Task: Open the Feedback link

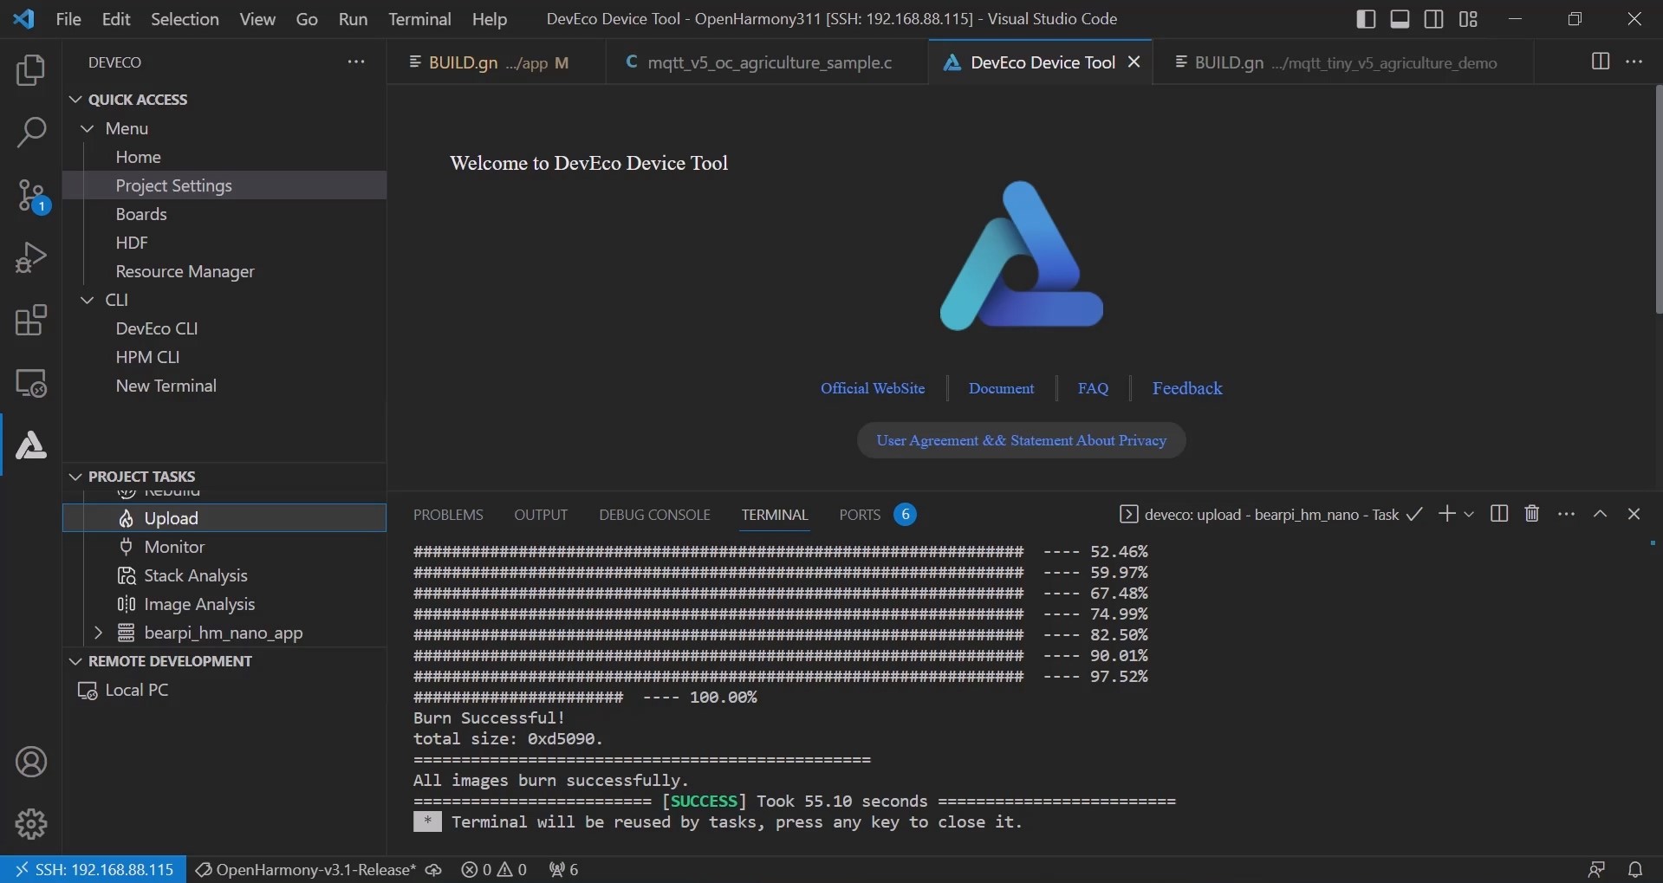Action: click(x=1187, y=388)
